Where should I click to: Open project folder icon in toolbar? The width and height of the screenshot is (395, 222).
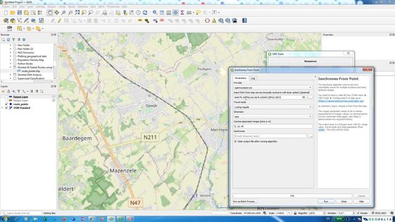point(12,12)
